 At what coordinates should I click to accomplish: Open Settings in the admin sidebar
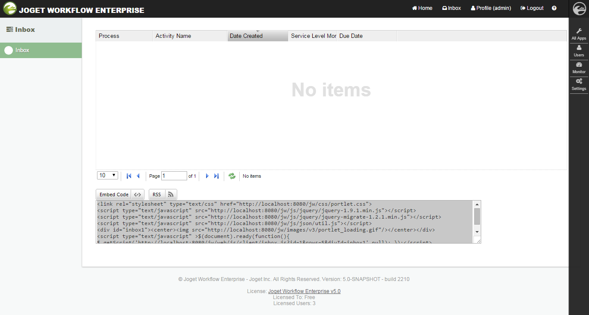click(579, 85)
